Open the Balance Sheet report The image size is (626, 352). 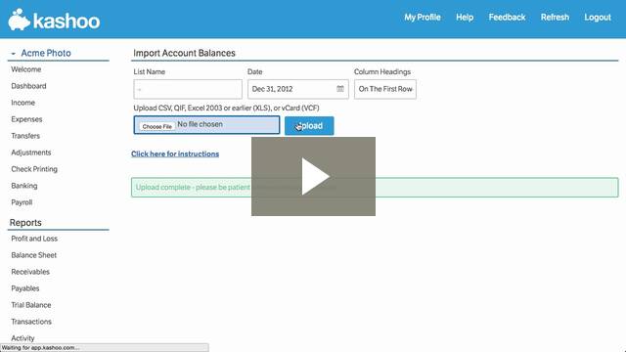pyautogui.click(x=34, y=255)
